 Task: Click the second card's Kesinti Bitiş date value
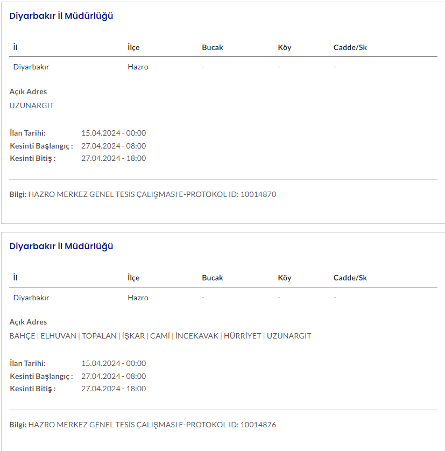pyautogui.click(x=114, y=389)
